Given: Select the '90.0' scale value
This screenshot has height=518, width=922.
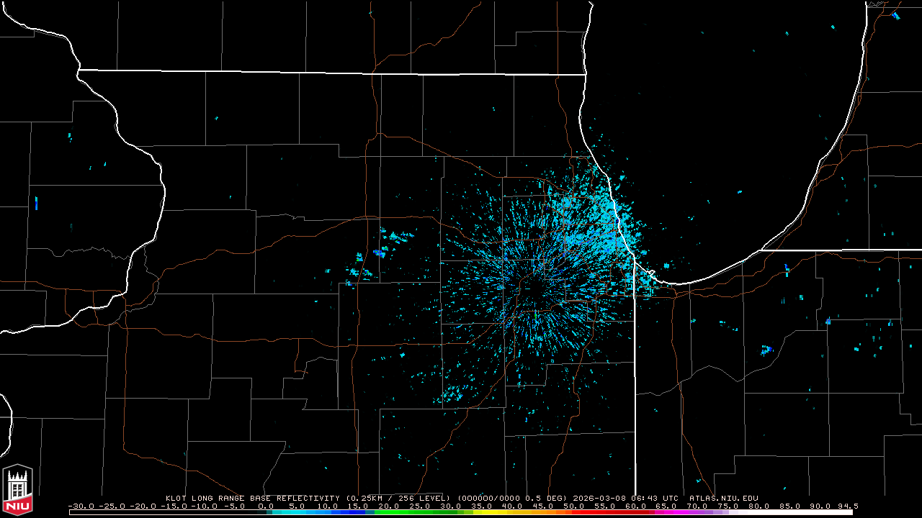Looking at the screenshot, I should 820,506.
